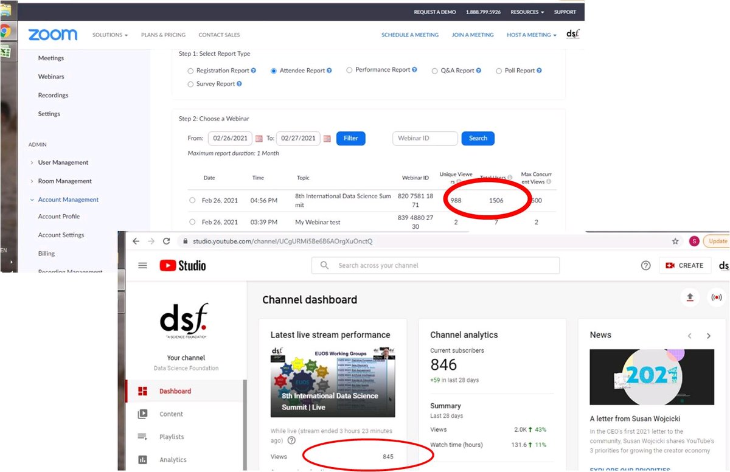This screenshot has width=730, height=472.
Task: Click help icon next to Attendee Report
Action: pyautogui.click(x=329, y=71)
